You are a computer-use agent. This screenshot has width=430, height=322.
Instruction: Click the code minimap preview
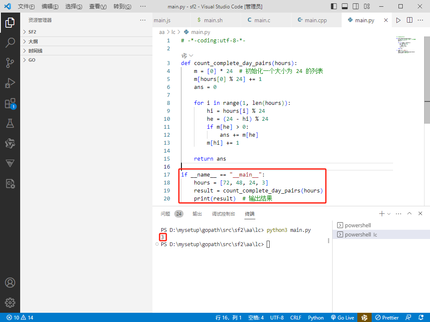point(406,44)
